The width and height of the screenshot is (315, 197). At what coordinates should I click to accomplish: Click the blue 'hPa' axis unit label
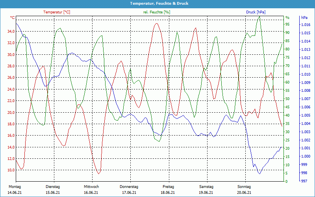(304, 18)
